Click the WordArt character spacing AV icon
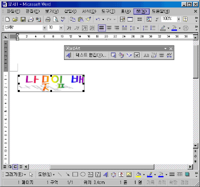Viewport: 200px width, 187px height. [x=169, y=55]
